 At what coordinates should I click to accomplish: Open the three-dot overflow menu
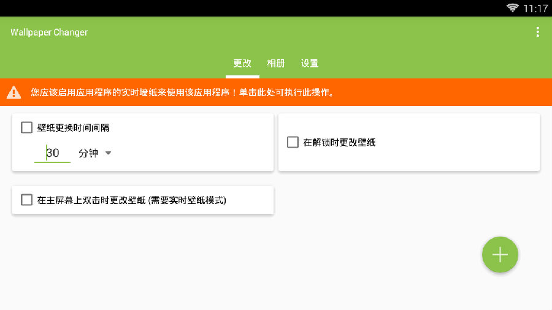tap(537, 32)
